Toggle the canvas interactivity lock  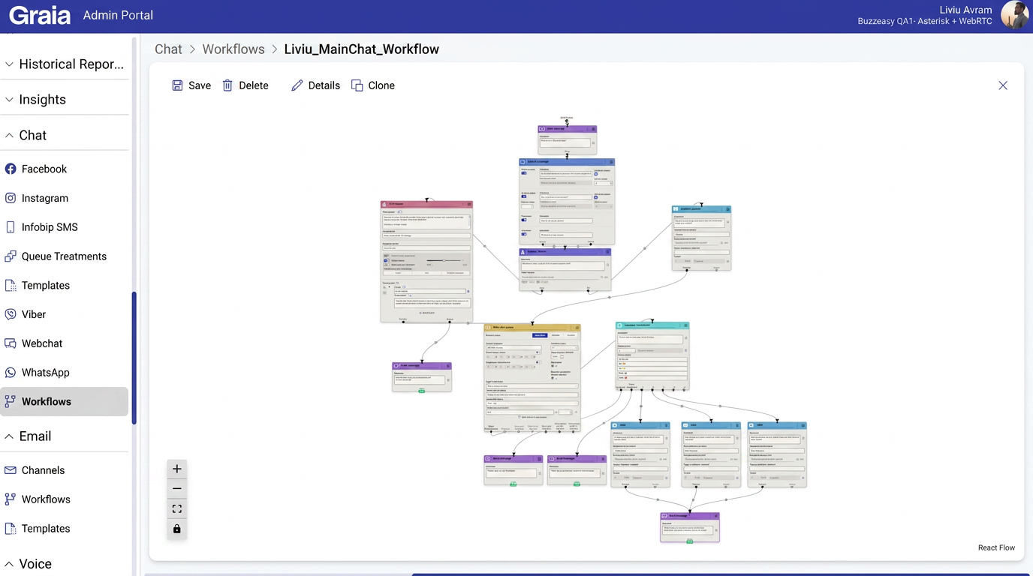pos(177,529)
